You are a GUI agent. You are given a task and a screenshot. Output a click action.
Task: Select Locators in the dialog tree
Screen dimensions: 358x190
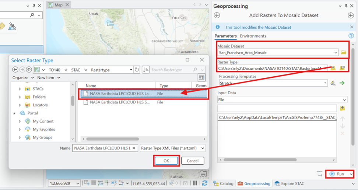(40, 105)
